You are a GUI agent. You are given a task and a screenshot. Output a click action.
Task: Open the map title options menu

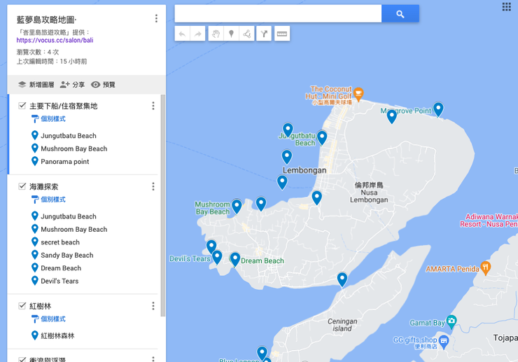(x=156, y=18)
